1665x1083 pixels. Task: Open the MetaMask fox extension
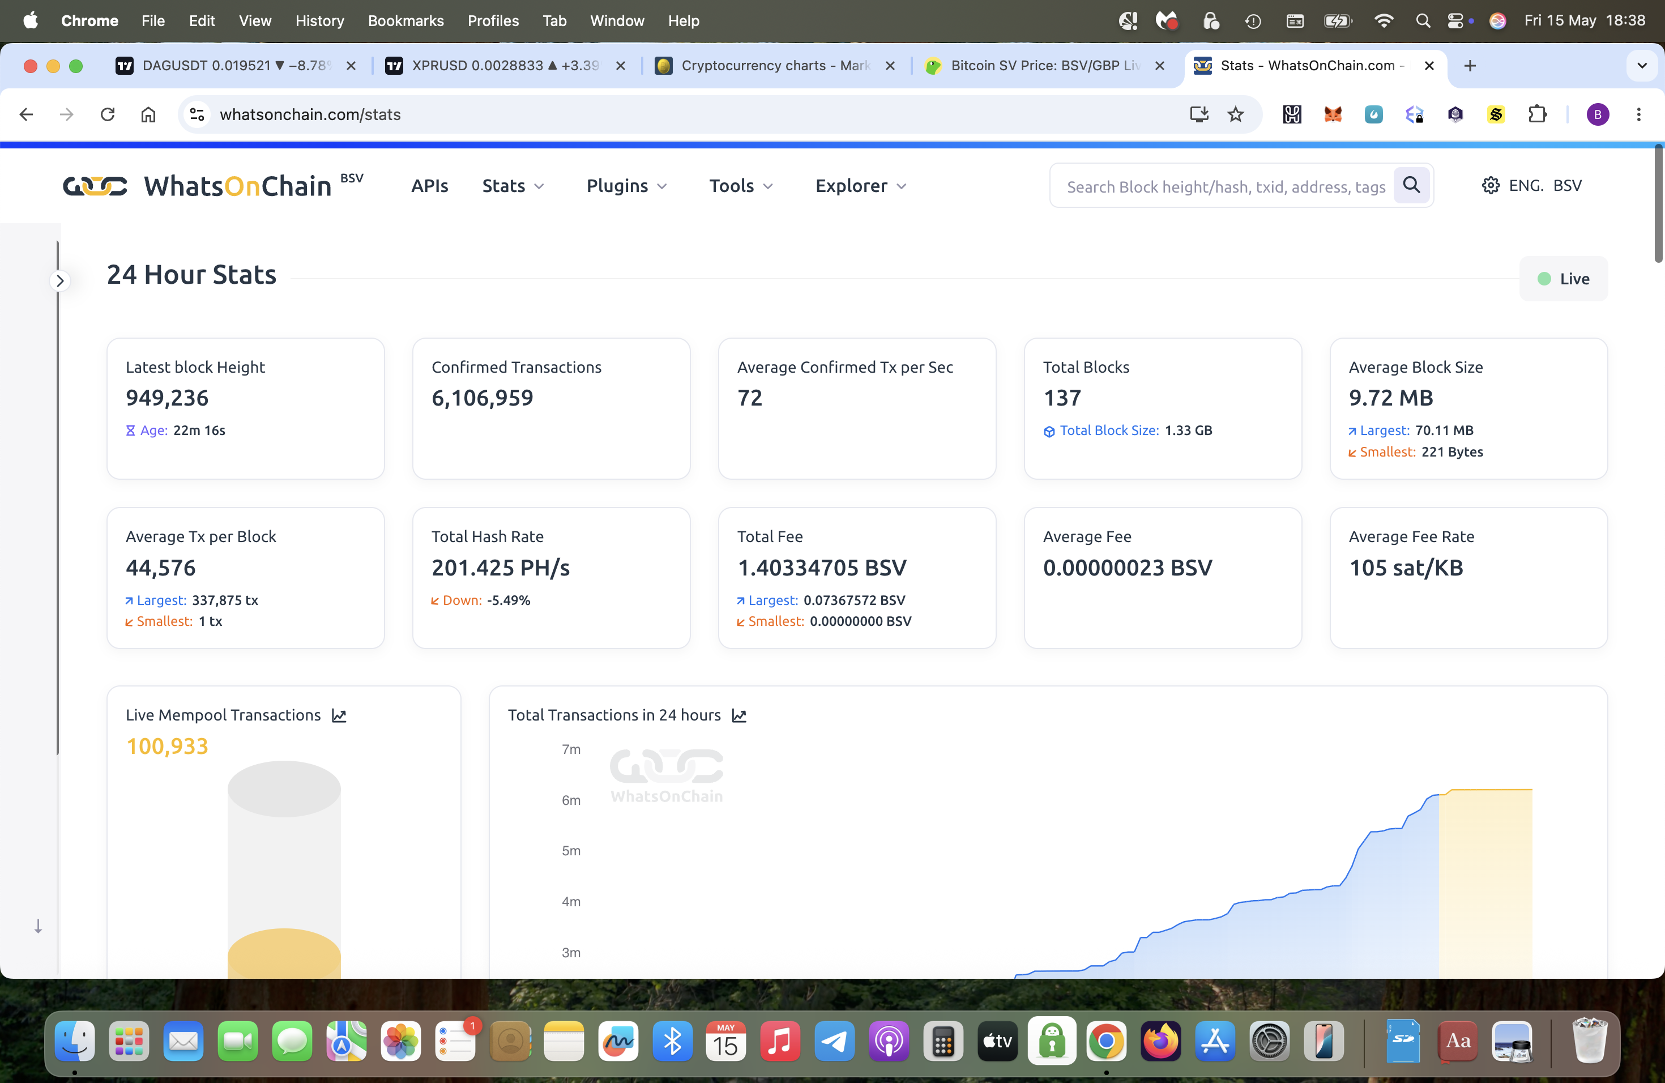[1333, 114]
